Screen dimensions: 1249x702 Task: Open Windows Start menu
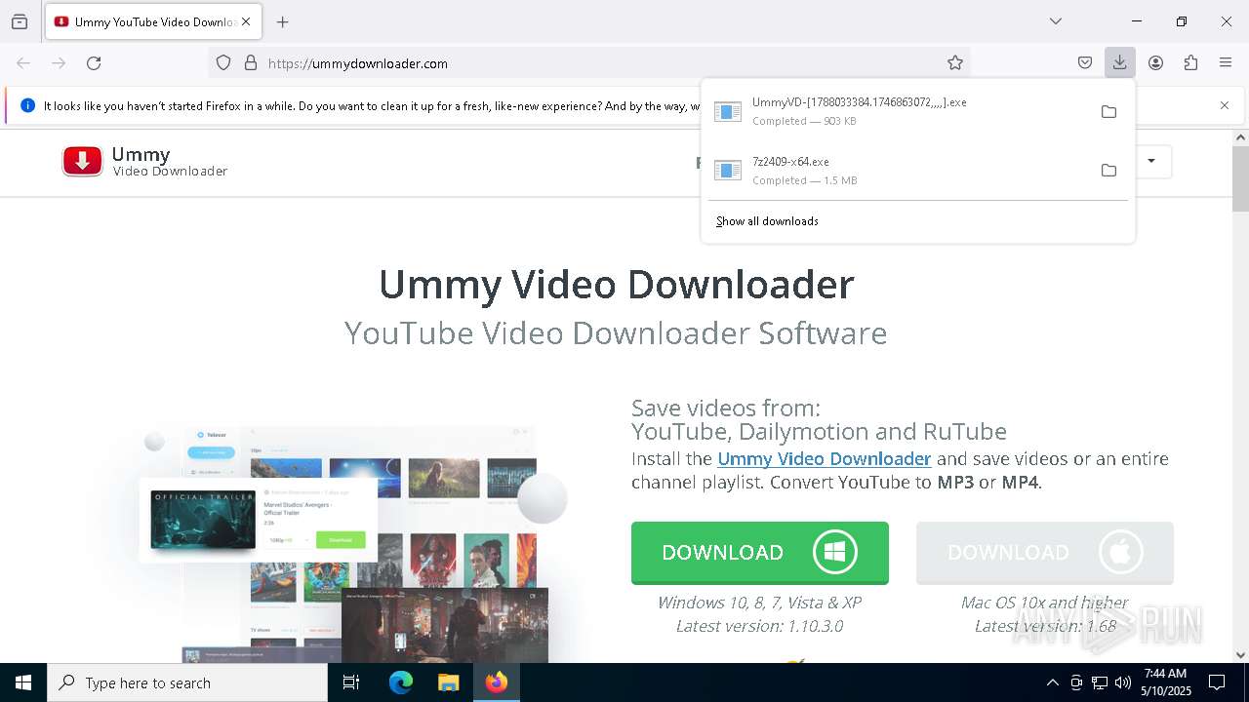pos(23,682)
